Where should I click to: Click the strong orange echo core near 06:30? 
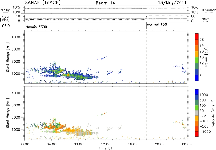pyautogui.click(x=68, y=75)
